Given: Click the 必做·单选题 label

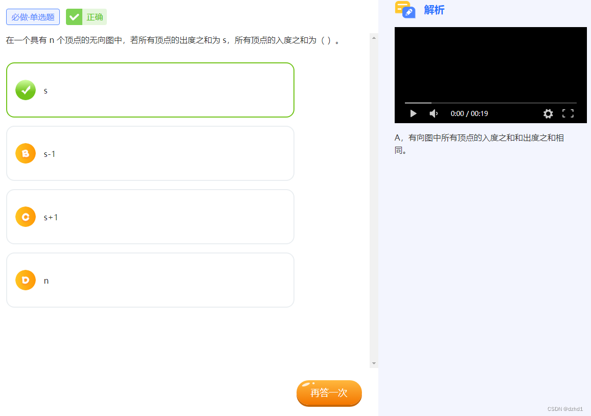Looking at the screenshot, I should point(33,16).
